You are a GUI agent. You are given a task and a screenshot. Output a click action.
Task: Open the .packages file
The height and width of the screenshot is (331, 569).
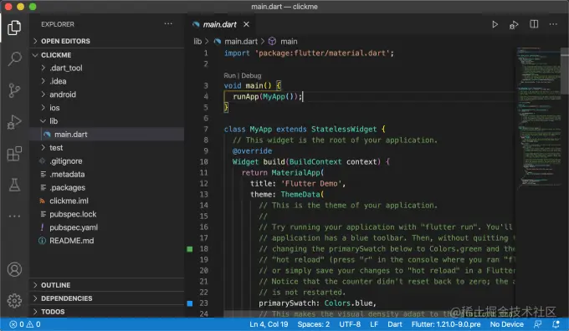[107, 187]
